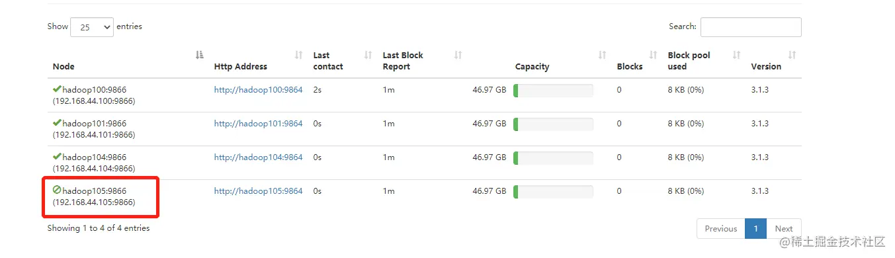Click sort arrows beside Capacity header

pyautogui.click(x=602, y=55)
